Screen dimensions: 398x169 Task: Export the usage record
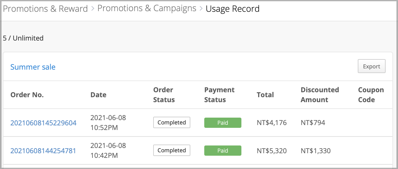[371, 66]
